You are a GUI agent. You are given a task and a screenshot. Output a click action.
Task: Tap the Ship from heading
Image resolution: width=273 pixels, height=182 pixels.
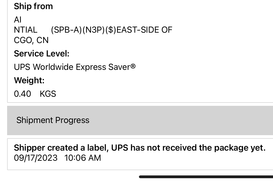tap(33, 6)
